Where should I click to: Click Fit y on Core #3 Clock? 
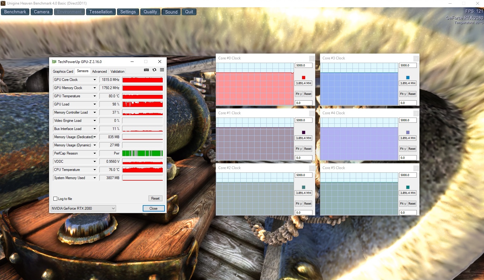coord(403,94)
